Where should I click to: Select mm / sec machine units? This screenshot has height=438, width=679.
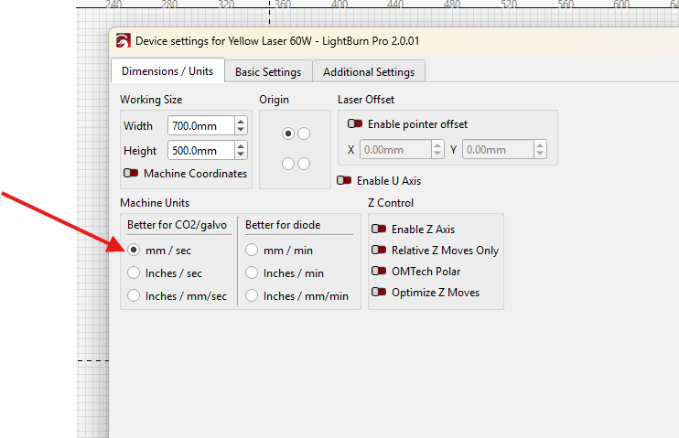click(134, 250)
